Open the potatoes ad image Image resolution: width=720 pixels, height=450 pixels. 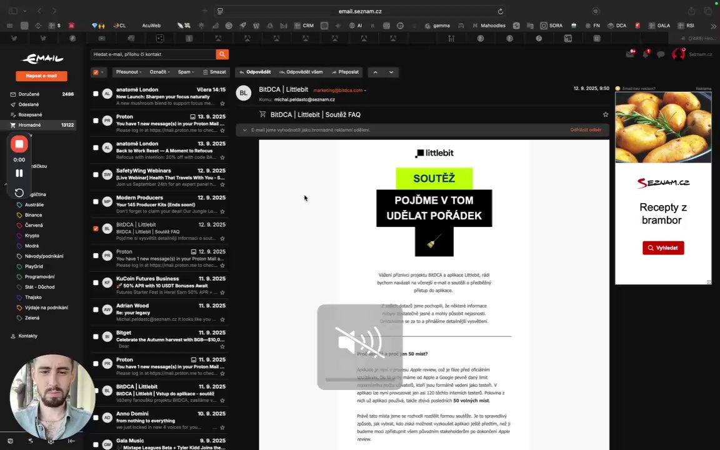(663, 127)
